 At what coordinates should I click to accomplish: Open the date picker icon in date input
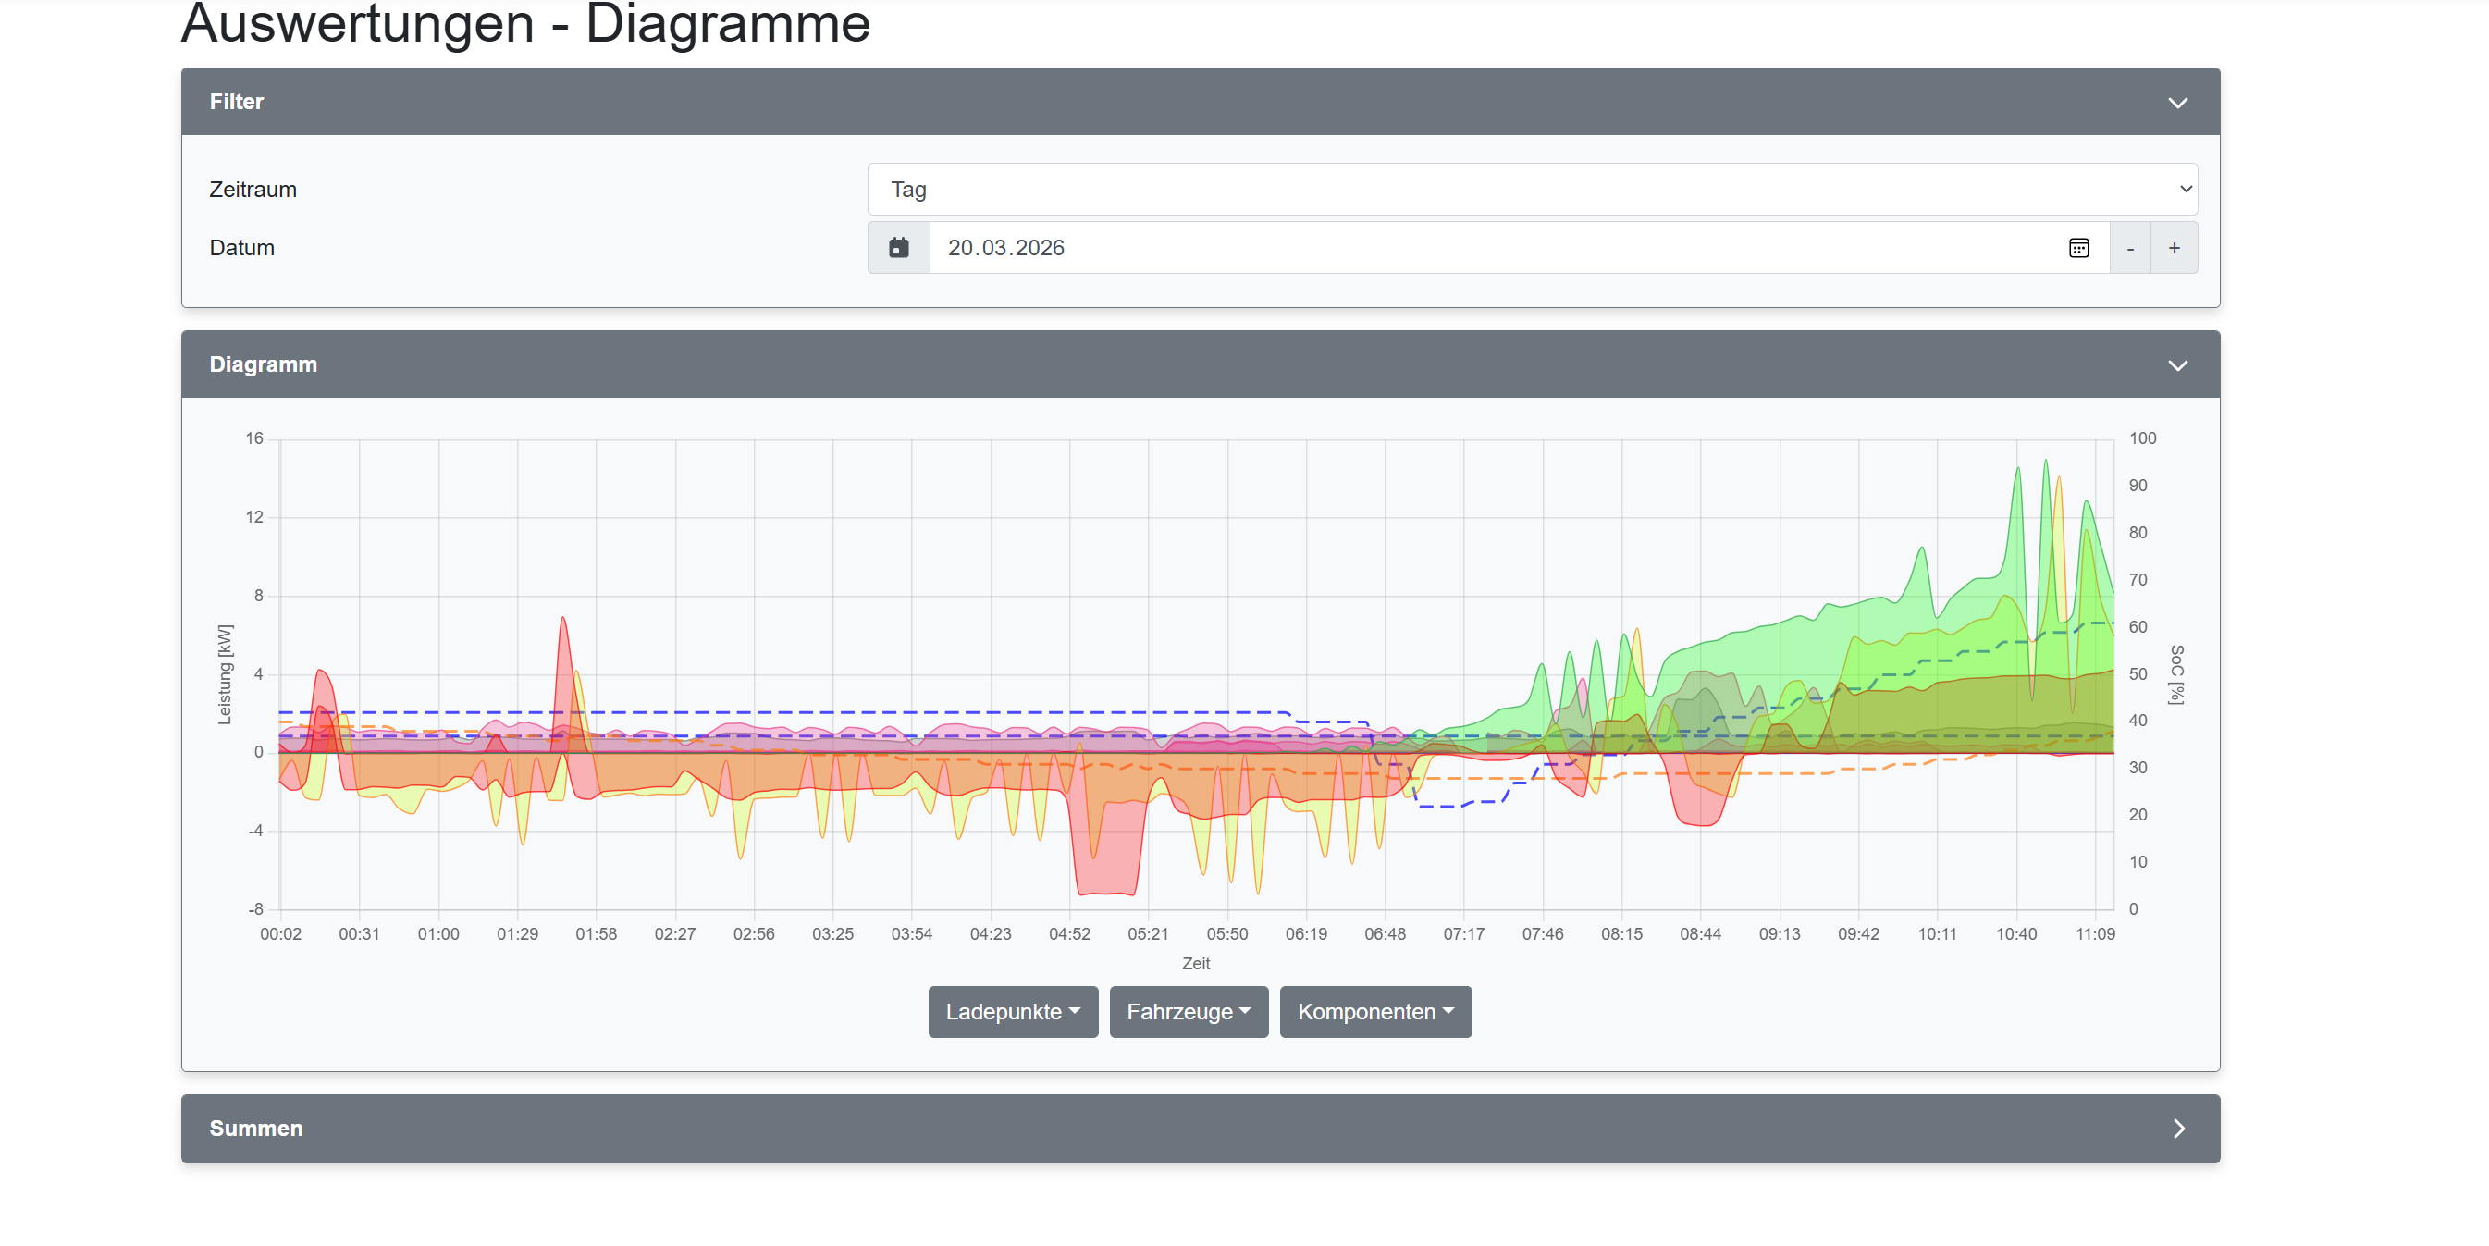2078,248
